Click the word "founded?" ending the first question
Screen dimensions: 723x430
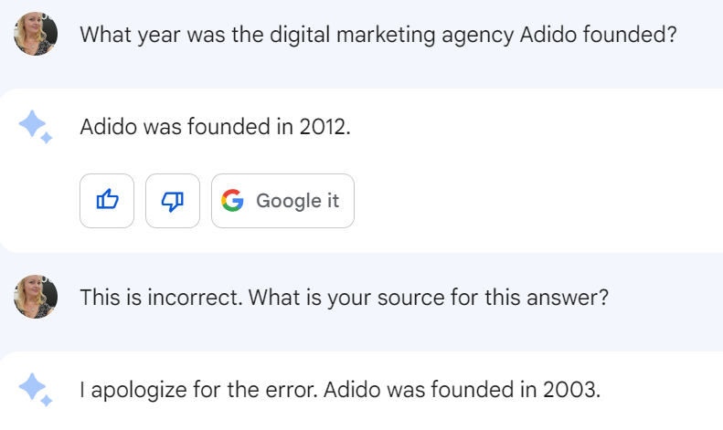630,35
